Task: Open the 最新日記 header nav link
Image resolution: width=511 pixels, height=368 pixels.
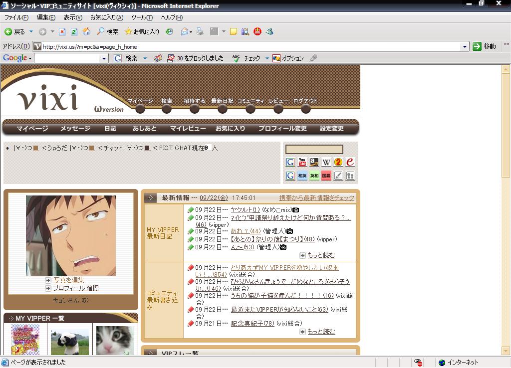Action: click(x=222, y=101)
